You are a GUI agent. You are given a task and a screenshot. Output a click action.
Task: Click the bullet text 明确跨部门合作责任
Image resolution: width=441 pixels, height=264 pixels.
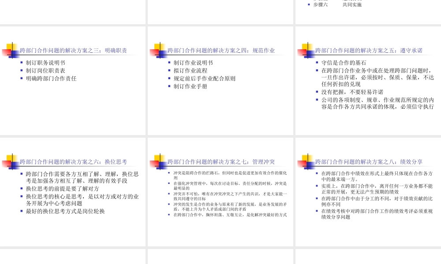click(x=51, y=79)
